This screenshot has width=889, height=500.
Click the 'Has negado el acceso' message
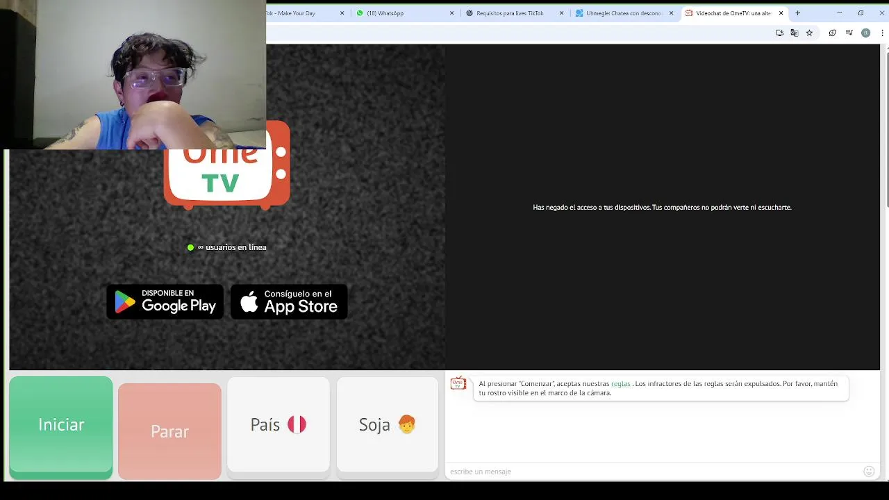coord(662,207)
